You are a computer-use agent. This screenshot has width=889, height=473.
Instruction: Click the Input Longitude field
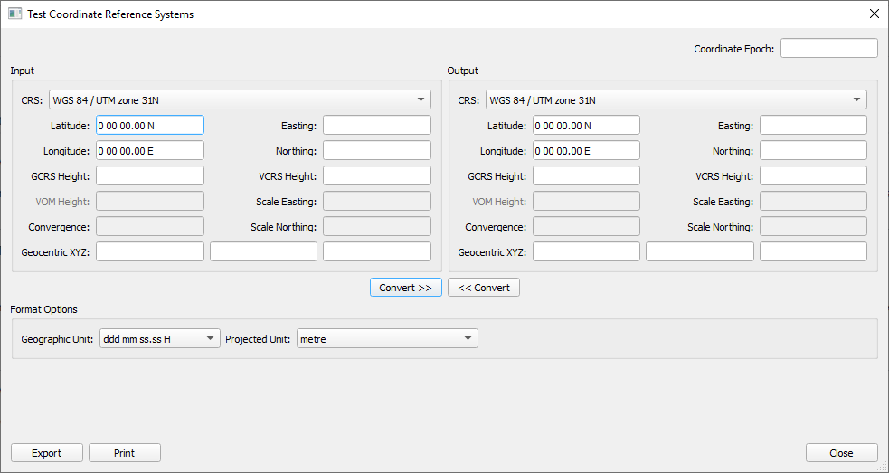coord(149,150)
